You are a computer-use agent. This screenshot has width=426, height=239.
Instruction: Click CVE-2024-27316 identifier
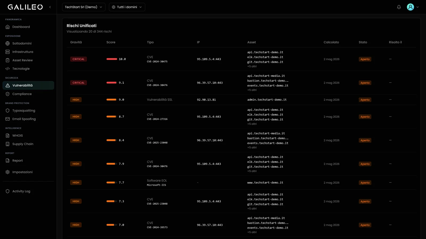tap(157, 119)
